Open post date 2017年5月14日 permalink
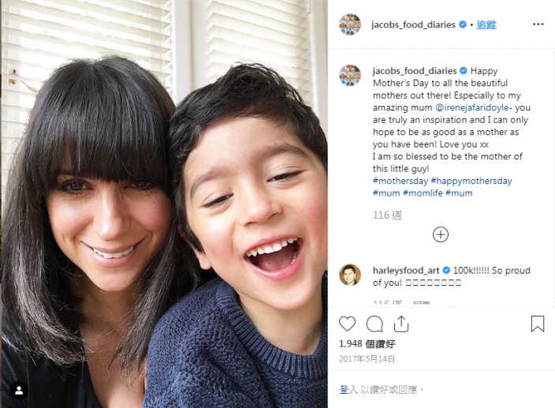Image resolution: width=555 pixels, height=408 pixels. [367, 359]
